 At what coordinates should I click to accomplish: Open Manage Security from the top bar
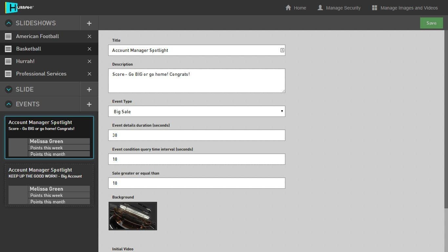click(x=339, y=8)
